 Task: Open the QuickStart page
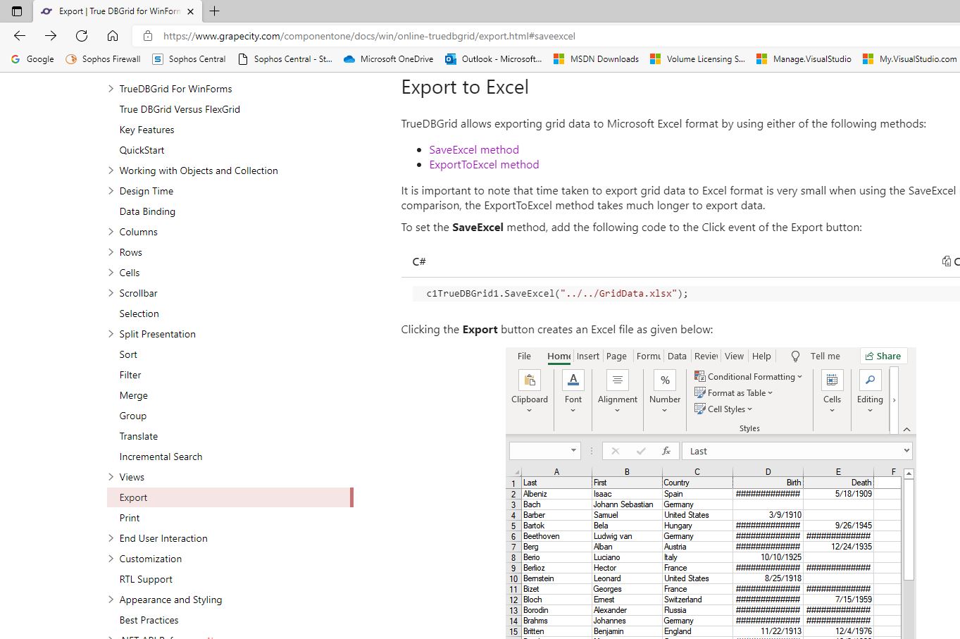[142, 150]
